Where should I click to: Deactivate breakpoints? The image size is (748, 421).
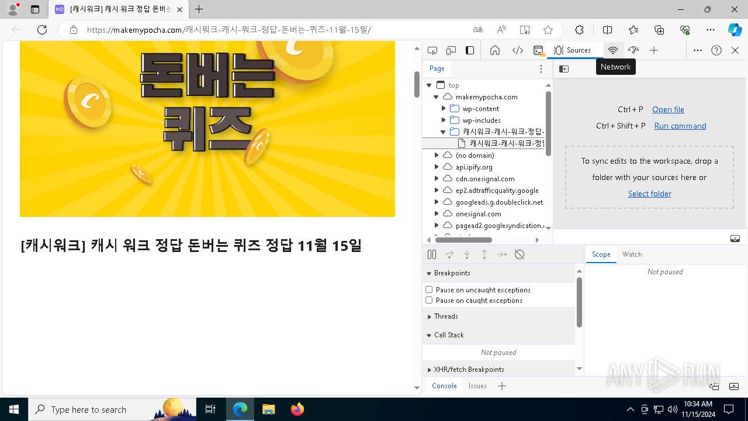(x=520, y=254)
